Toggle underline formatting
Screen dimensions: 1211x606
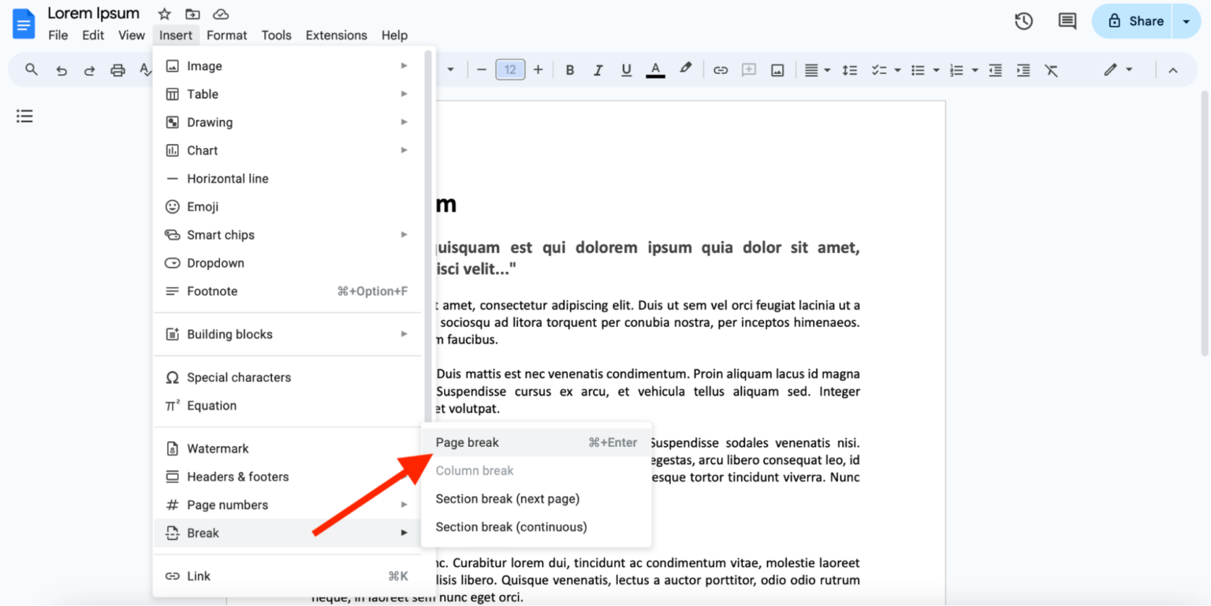tap(626, 69)
